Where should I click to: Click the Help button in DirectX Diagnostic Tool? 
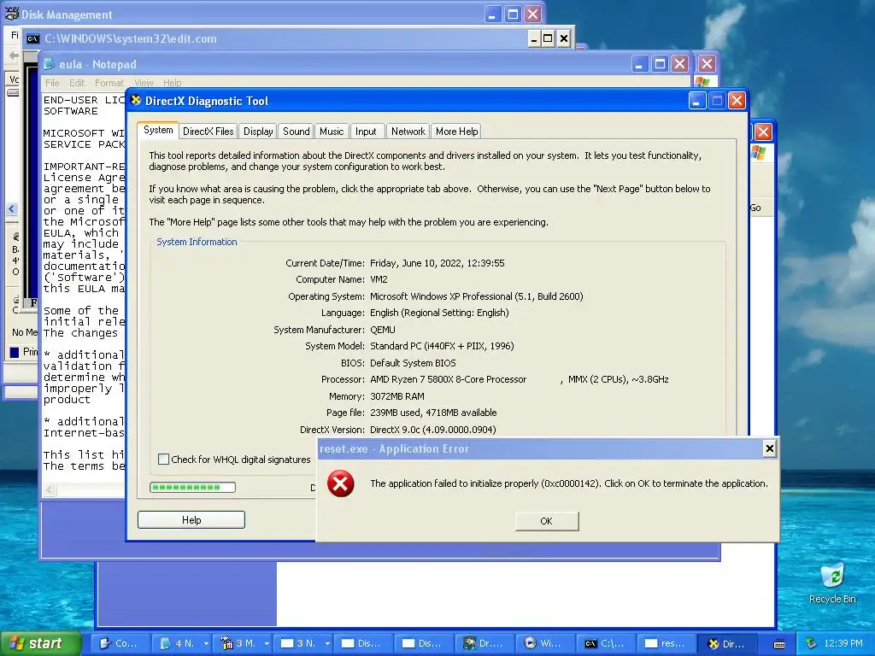coord(191,520)
